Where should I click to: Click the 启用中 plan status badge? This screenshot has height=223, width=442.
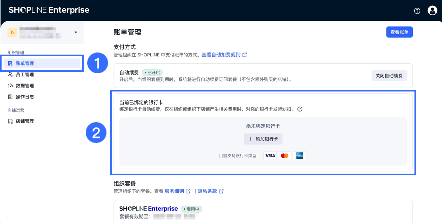click(x=191, y=209)
